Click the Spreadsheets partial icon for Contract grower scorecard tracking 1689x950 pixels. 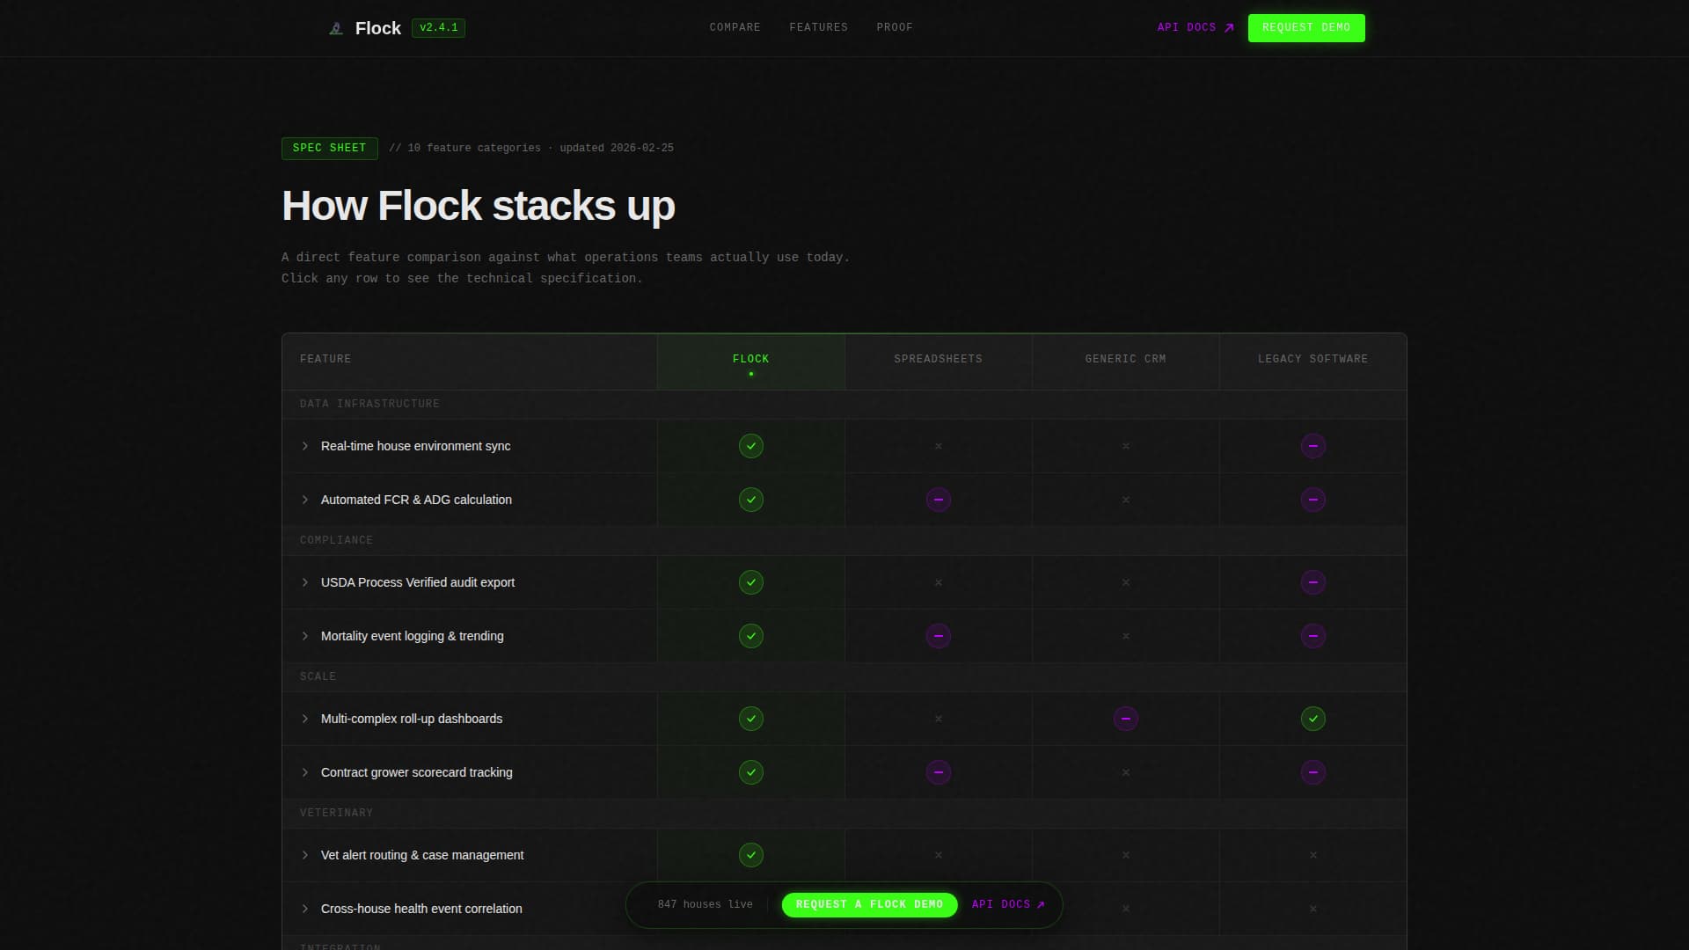click(938, 772)
